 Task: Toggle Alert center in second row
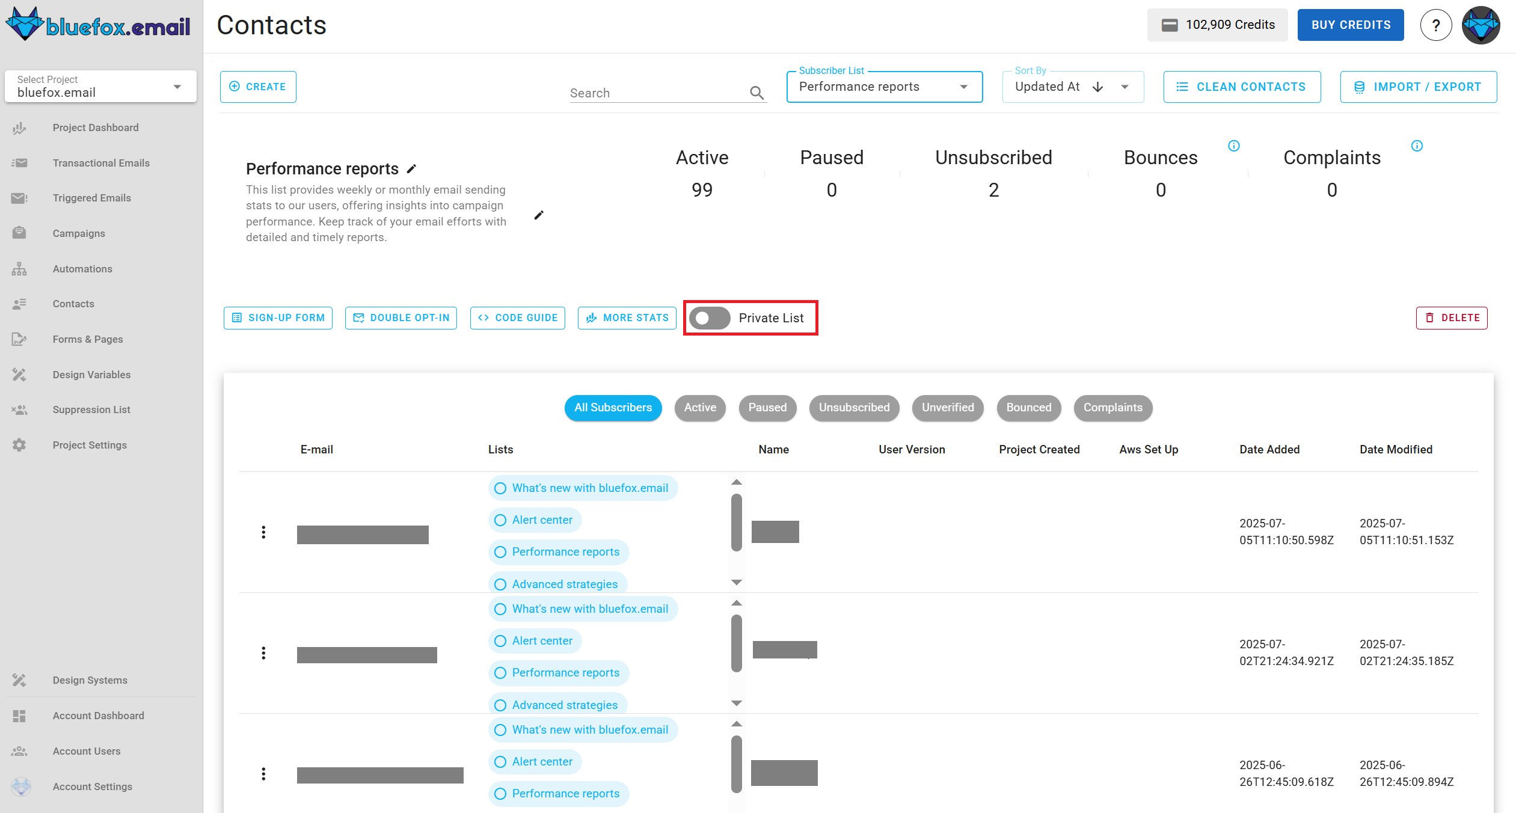(535, 641)
